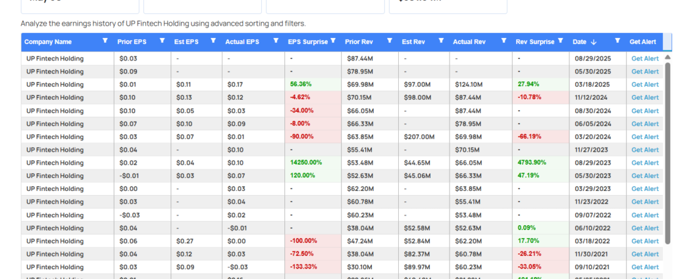Select the $82.37M Est Rev cell

click(x=425, y=254)
